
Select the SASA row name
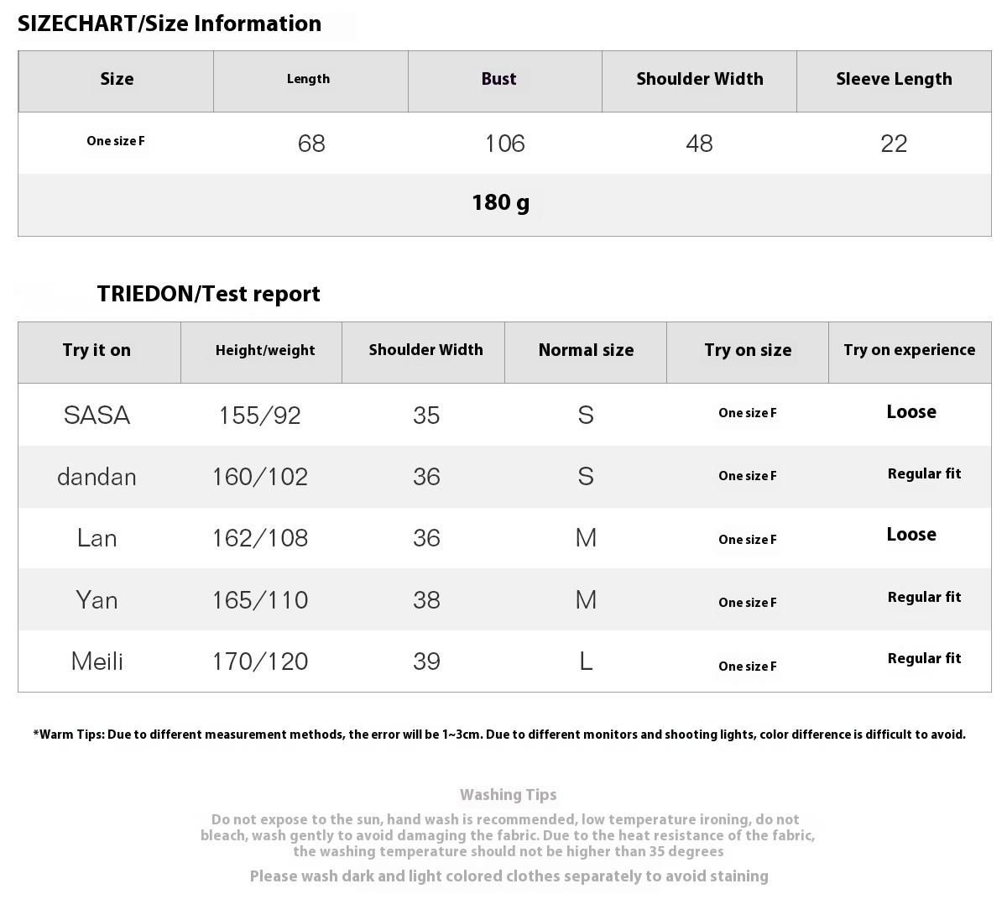click(97, 415)
